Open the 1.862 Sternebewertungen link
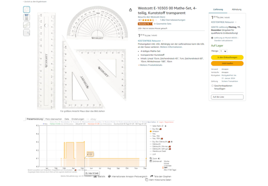The image size is (268, 186). point(173,20)
